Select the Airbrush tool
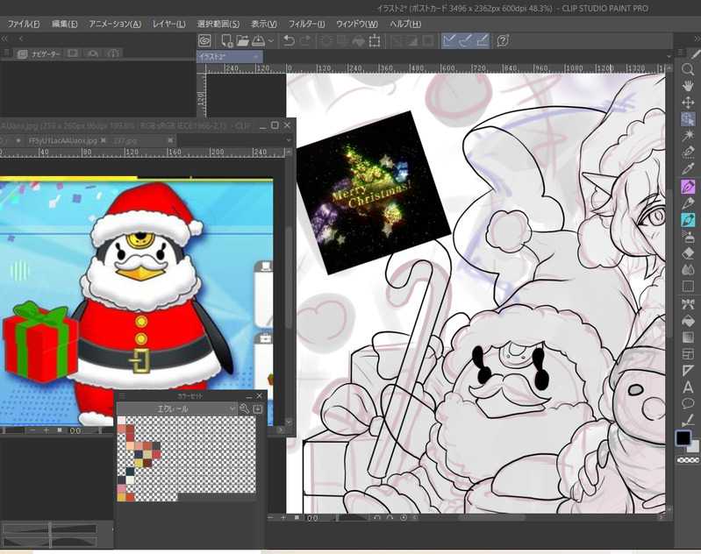 tap(688, 237)
